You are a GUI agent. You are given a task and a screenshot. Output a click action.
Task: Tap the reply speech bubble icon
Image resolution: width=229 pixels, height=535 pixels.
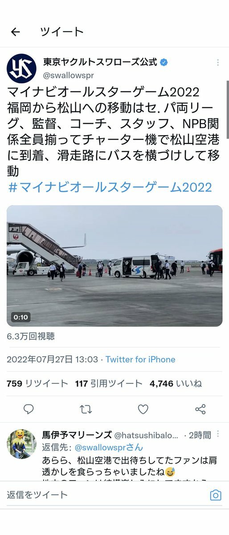[29, 409]
